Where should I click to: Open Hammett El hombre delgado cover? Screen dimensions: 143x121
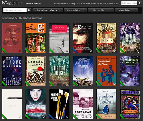[59, 104]
